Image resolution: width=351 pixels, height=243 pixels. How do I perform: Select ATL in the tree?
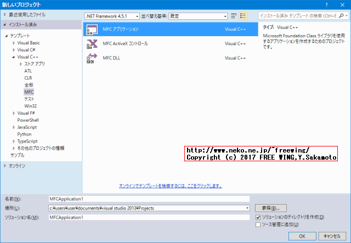pyautogui.click(x=28, y=71)
